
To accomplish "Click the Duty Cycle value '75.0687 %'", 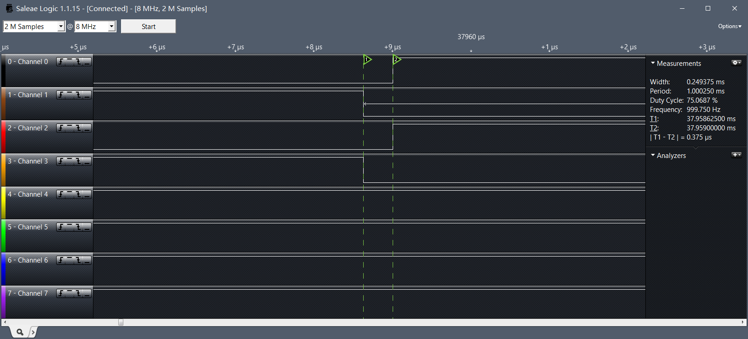I will point(702,100).
